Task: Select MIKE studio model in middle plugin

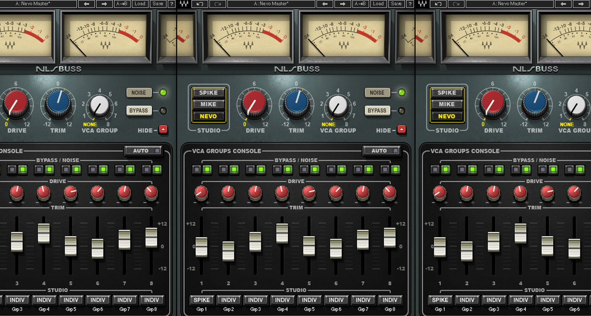Action: (209, 104)
